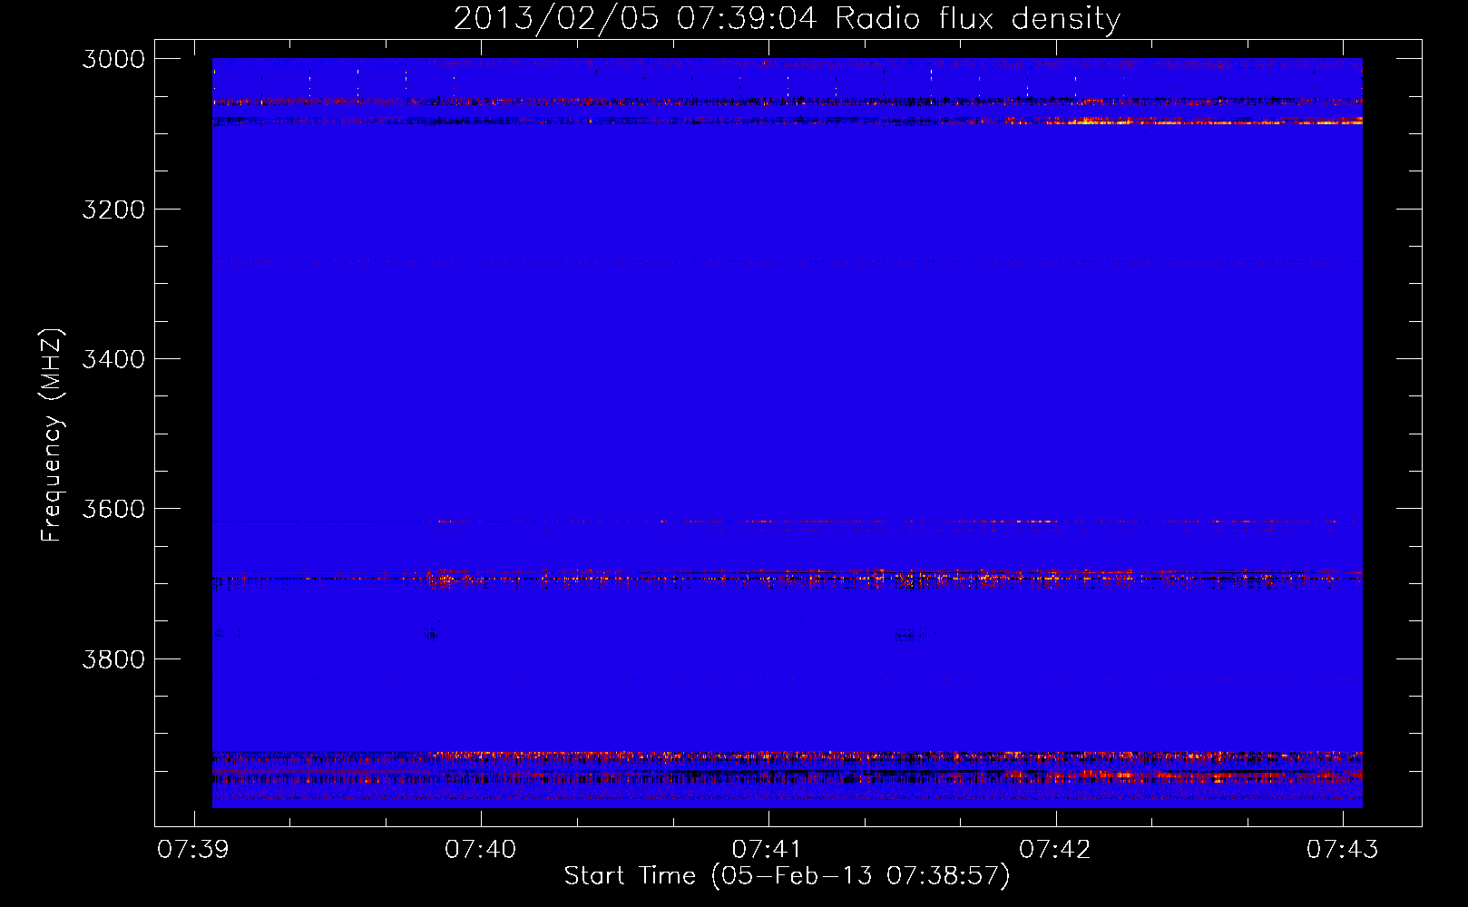The height and width of the screenshot is (907, 1468).
Task: Click the '3400' frequency axis label
Action: coord(113,359)
